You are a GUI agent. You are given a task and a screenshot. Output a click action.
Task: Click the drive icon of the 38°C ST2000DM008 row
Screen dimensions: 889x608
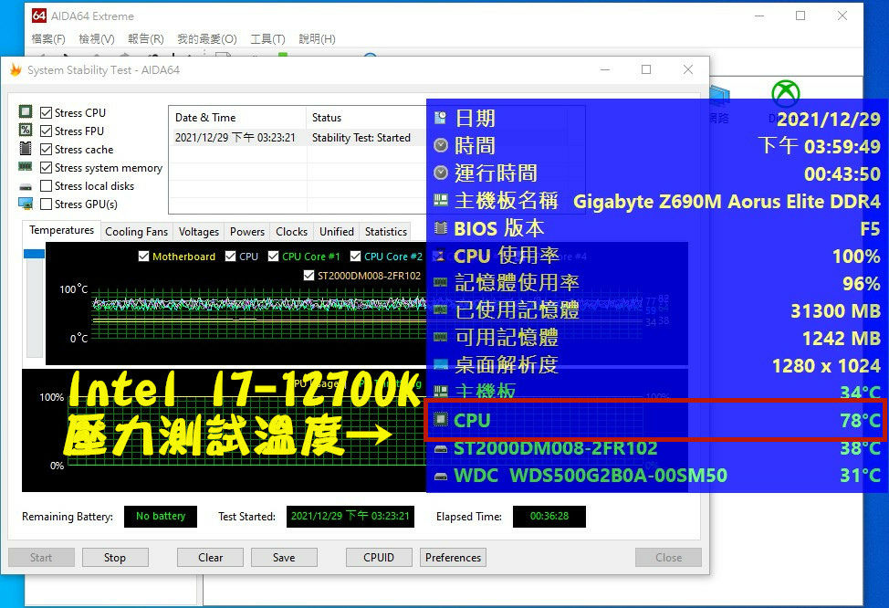[x=441, y=449]
